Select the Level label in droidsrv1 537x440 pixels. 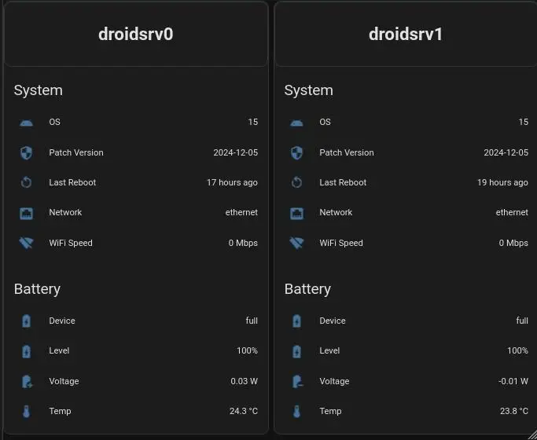click(x=329, y=350)
